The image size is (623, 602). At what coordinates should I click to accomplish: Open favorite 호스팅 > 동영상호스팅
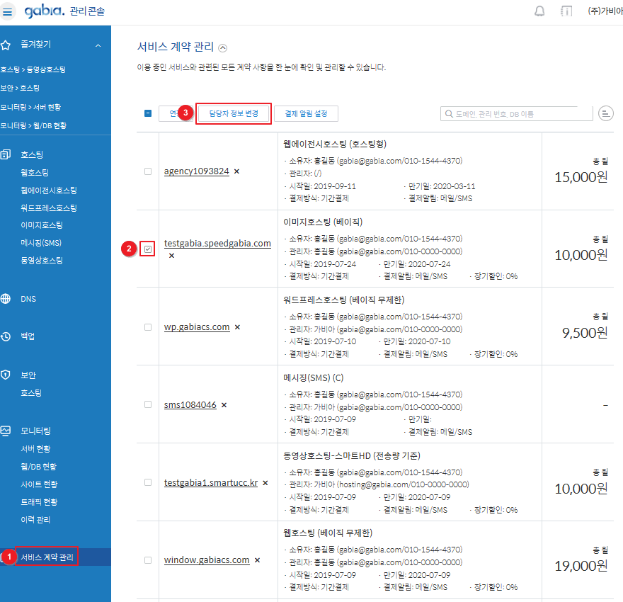click(x=33, y=69)
